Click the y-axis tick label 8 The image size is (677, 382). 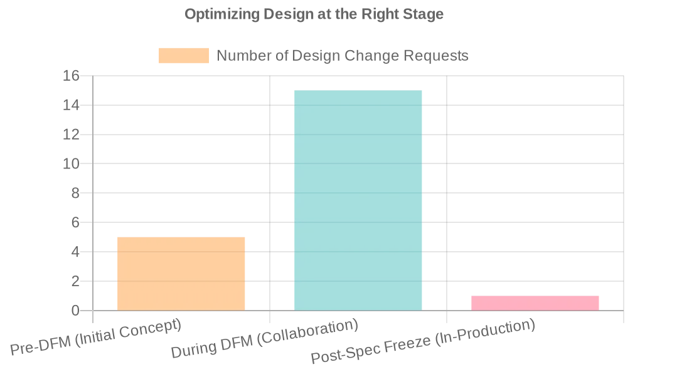pyautogui.click(x=75, y=193)
